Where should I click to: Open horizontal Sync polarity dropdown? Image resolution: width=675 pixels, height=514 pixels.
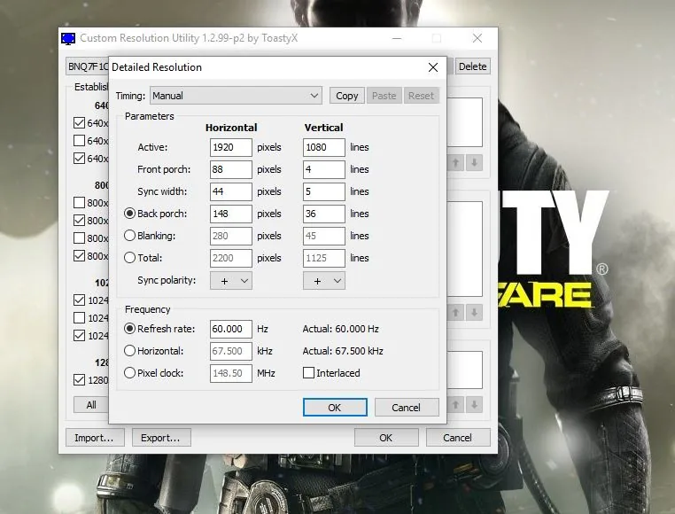tap(231, 281)
